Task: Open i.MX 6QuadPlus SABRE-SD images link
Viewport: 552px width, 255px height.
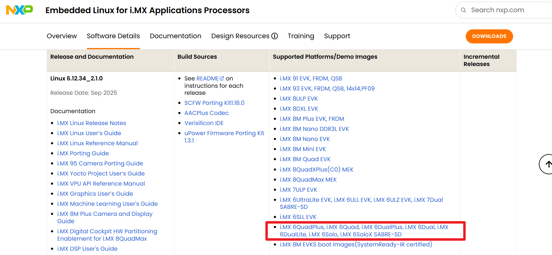Action: pyautogui.click(x=364, y=231)
